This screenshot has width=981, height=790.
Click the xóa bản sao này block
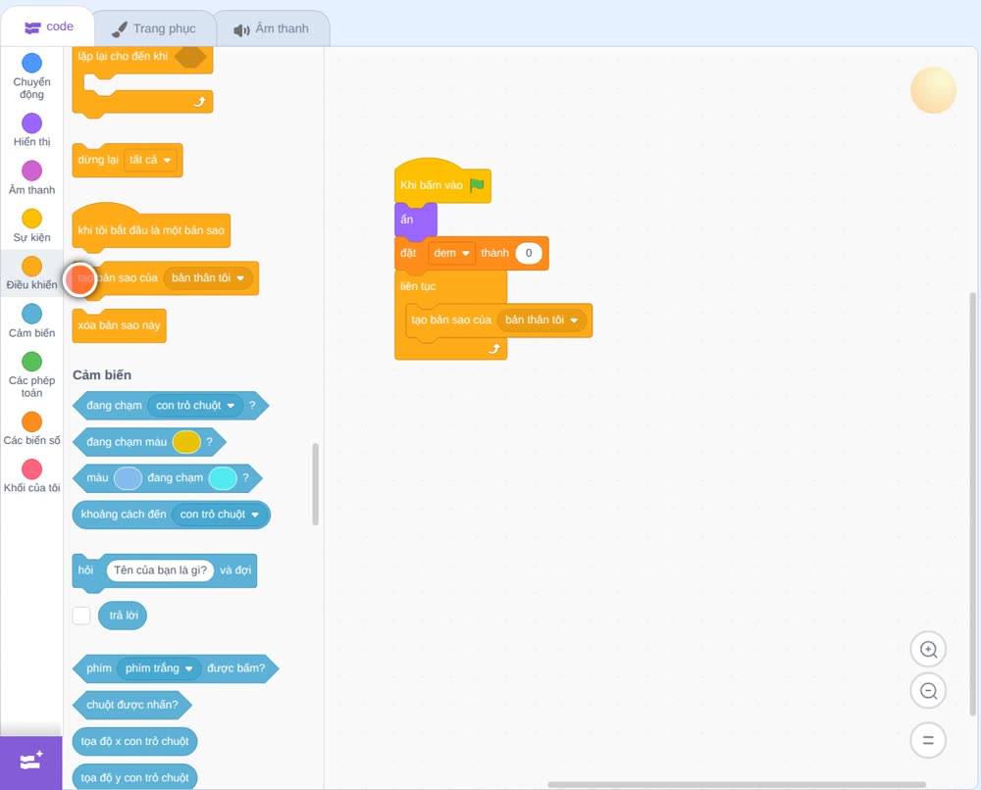(x=120, y=325)
